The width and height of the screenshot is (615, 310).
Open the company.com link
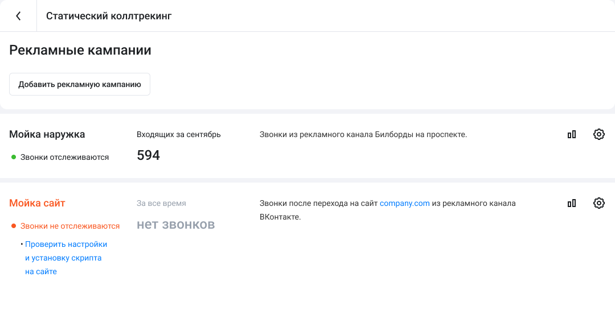[x=404, y=203]
